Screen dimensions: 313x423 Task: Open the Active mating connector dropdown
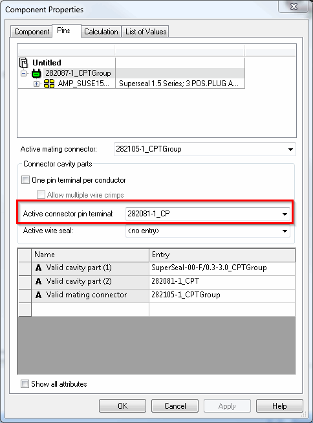click(290, 150)
